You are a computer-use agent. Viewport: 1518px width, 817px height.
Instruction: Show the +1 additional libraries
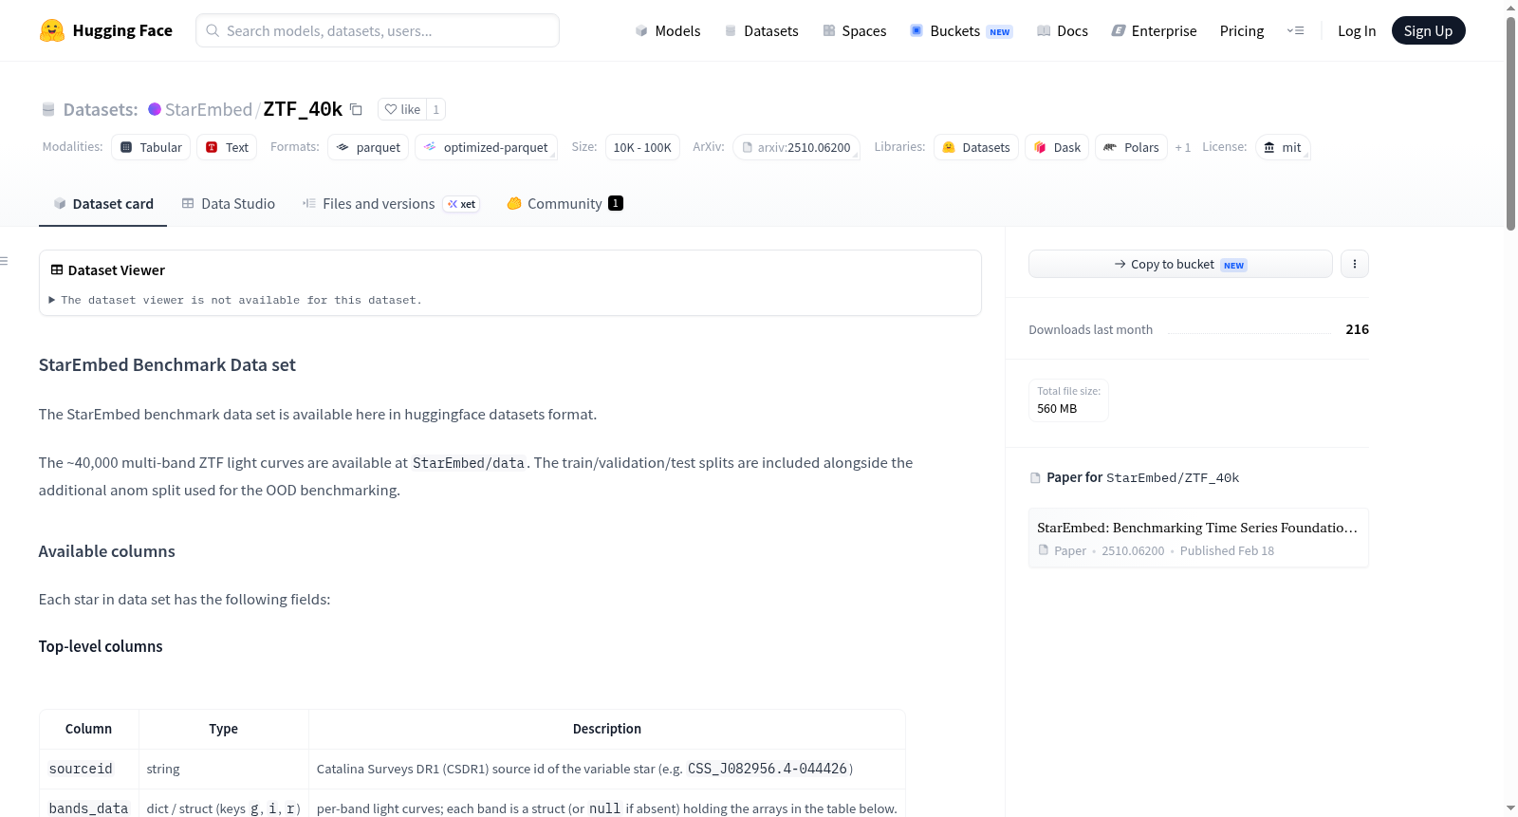[1183, 147]
